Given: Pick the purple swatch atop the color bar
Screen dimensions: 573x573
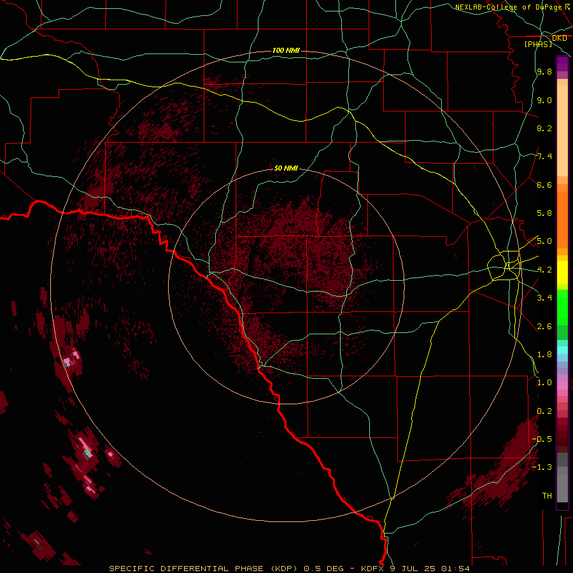Looking at the screenshot, I should tap(562, 64).
